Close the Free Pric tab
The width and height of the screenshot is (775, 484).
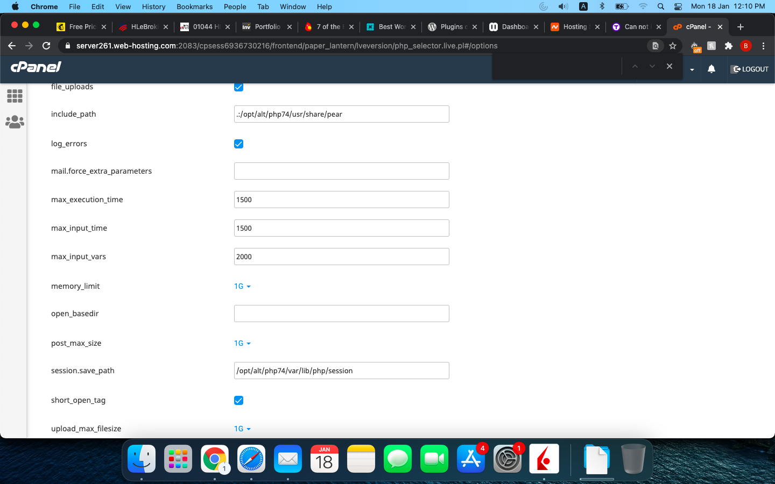point(104,26)
